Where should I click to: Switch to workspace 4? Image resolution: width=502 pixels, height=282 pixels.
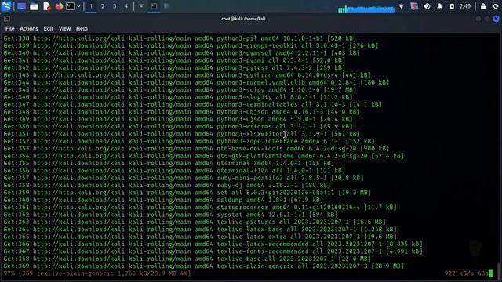point(126,6)
